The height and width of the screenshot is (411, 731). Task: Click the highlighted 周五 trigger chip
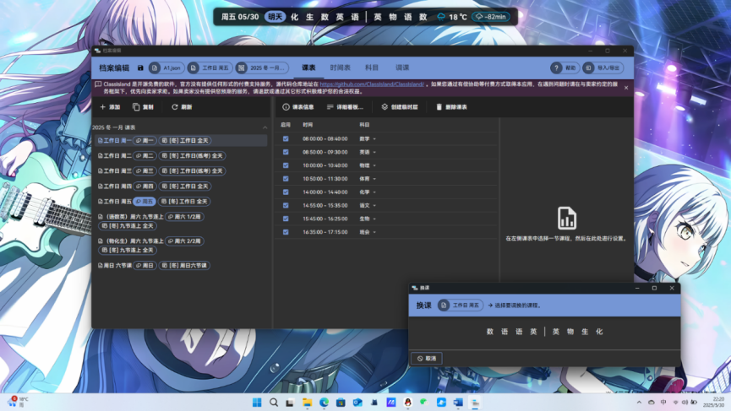tap(145, 202)
